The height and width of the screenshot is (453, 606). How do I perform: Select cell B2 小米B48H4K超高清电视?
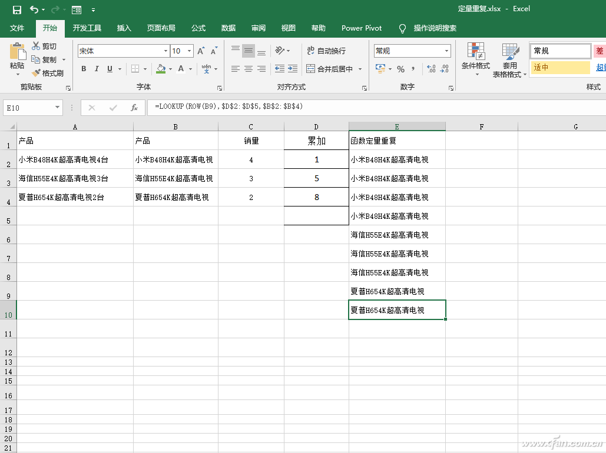(x=175, y=159)
